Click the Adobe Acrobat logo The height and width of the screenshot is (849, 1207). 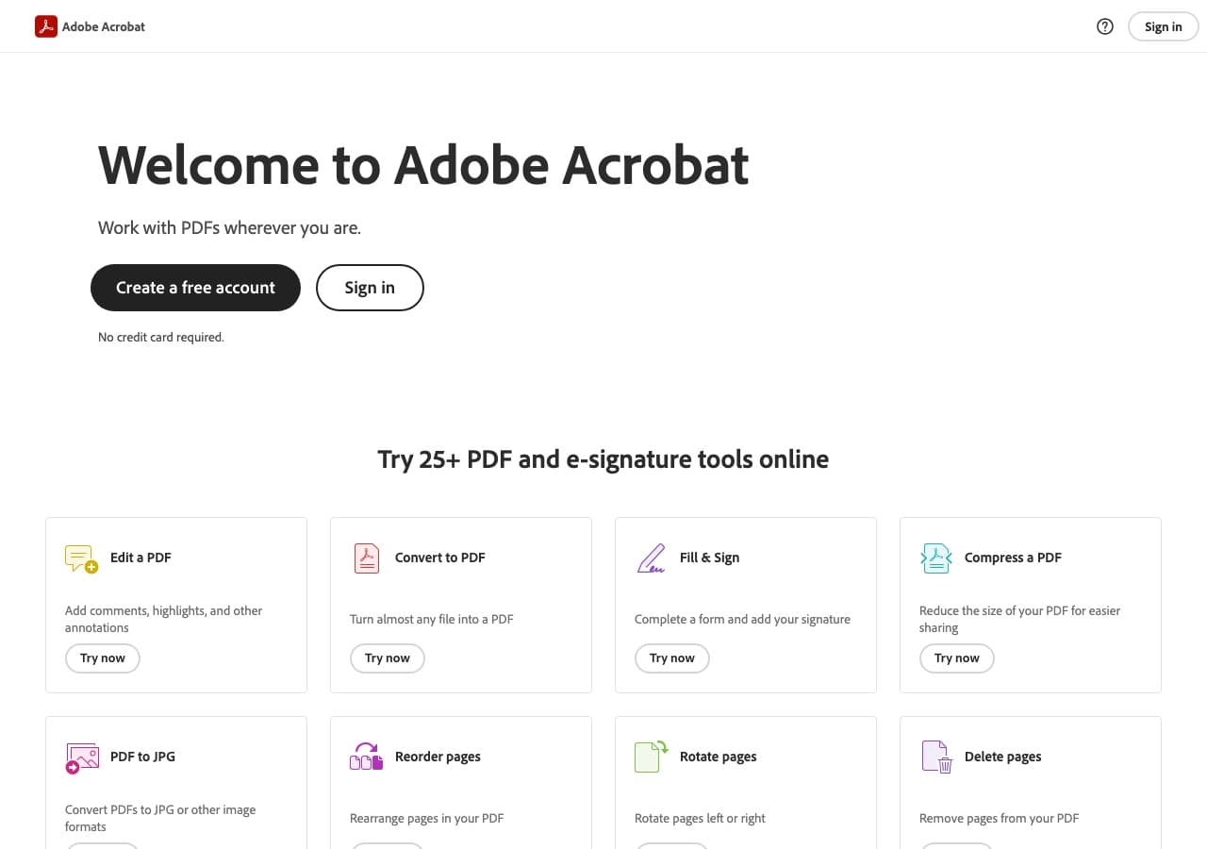pyautogui.click(x=46, y=26)
